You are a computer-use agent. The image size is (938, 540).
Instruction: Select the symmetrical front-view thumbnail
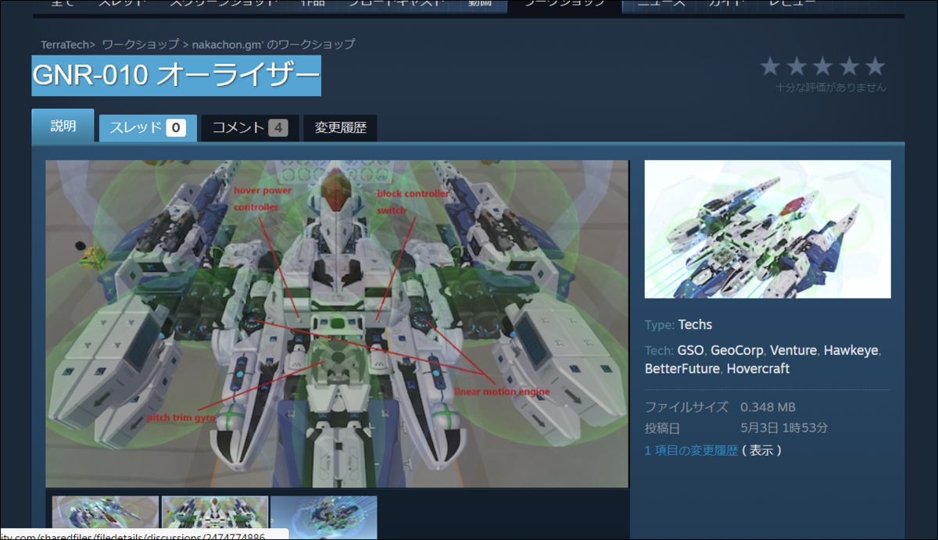pyautogui.click(x=215, y=517)
